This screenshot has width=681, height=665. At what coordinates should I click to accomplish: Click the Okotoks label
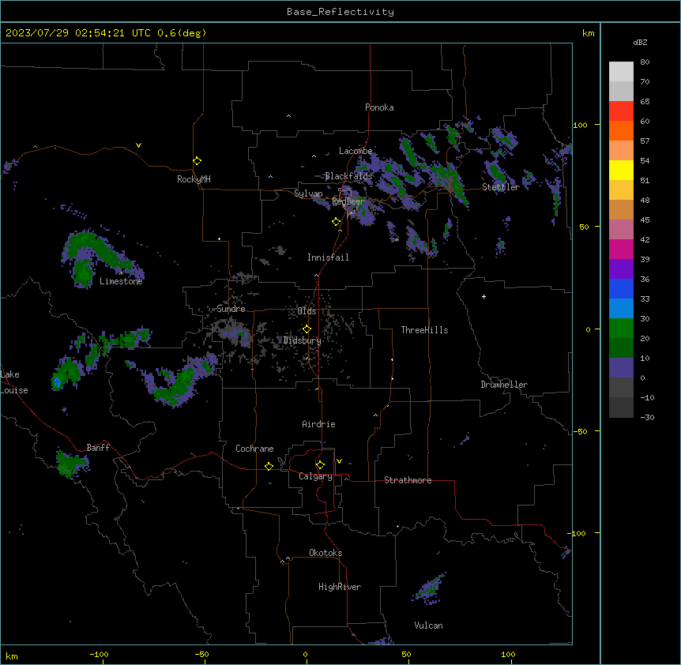click(325, 553)
